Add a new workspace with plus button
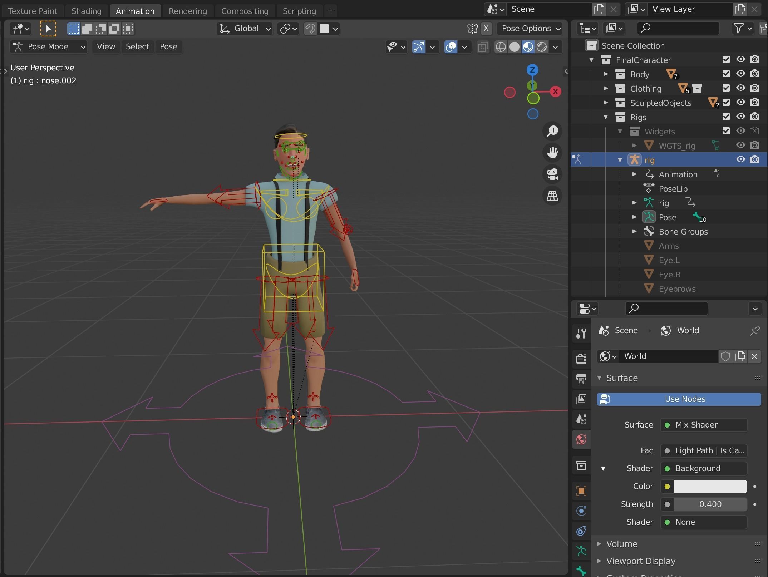 (x=331, y=11)
